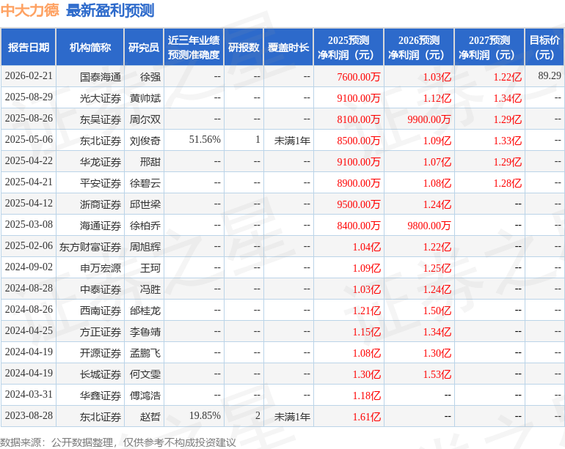Click the 近三年业绩预测准确度 column header

pyautogui.click(x=194, y=47)
